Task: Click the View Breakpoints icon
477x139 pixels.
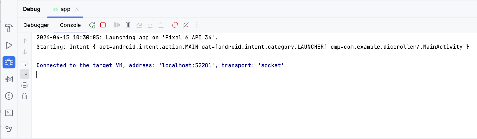Action: pyautogui.click(x=175, y=25)
